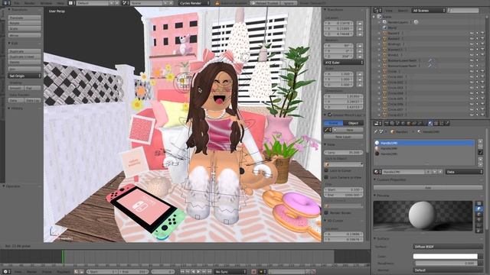Open the File menu
Screen dimensions: 490x275
pos(17,3)
